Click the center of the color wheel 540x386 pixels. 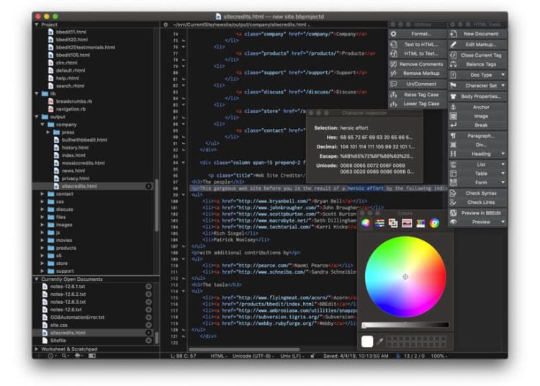[405, 277]
